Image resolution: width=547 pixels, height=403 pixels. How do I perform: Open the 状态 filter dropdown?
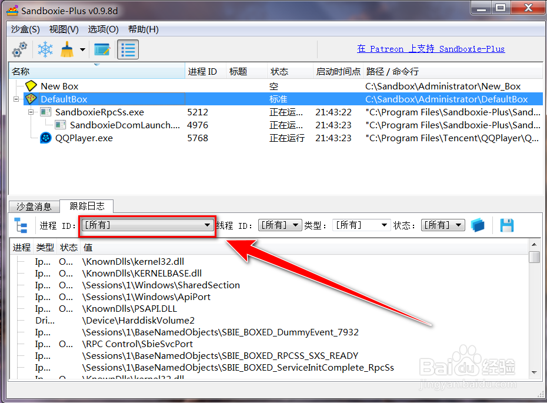[443, 225]
